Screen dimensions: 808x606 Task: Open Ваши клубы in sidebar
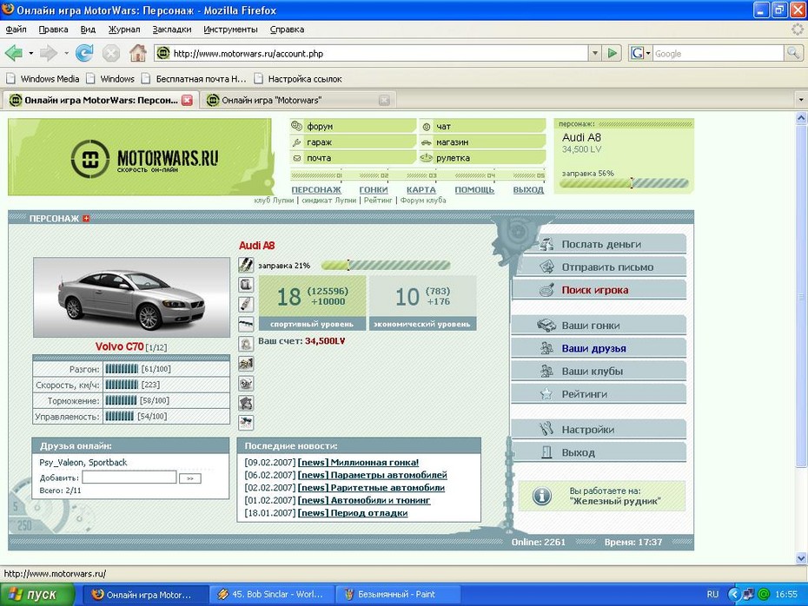599,371
